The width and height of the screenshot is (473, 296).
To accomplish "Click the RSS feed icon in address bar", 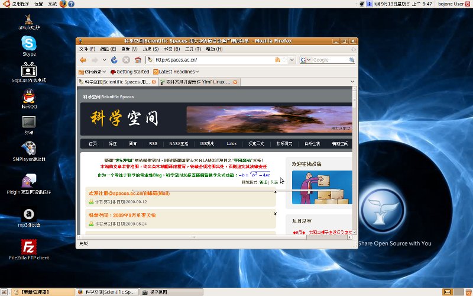I will (x=277, y=60).
